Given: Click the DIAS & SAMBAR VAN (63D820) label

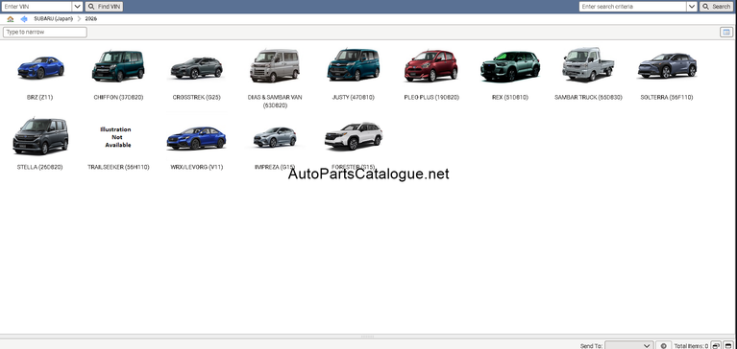Looking at the screenshot, I should [x=275, y=102].
